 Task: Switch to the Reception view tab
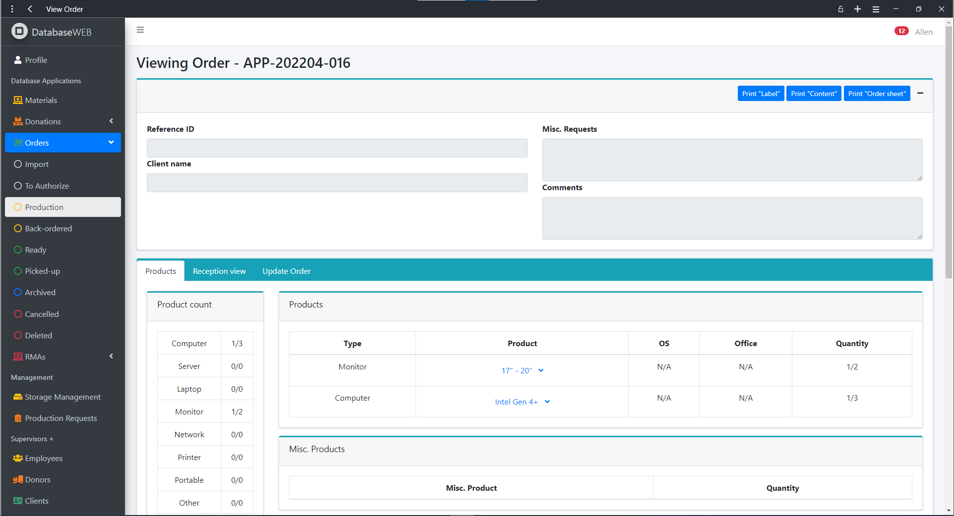tap(219, 271)
